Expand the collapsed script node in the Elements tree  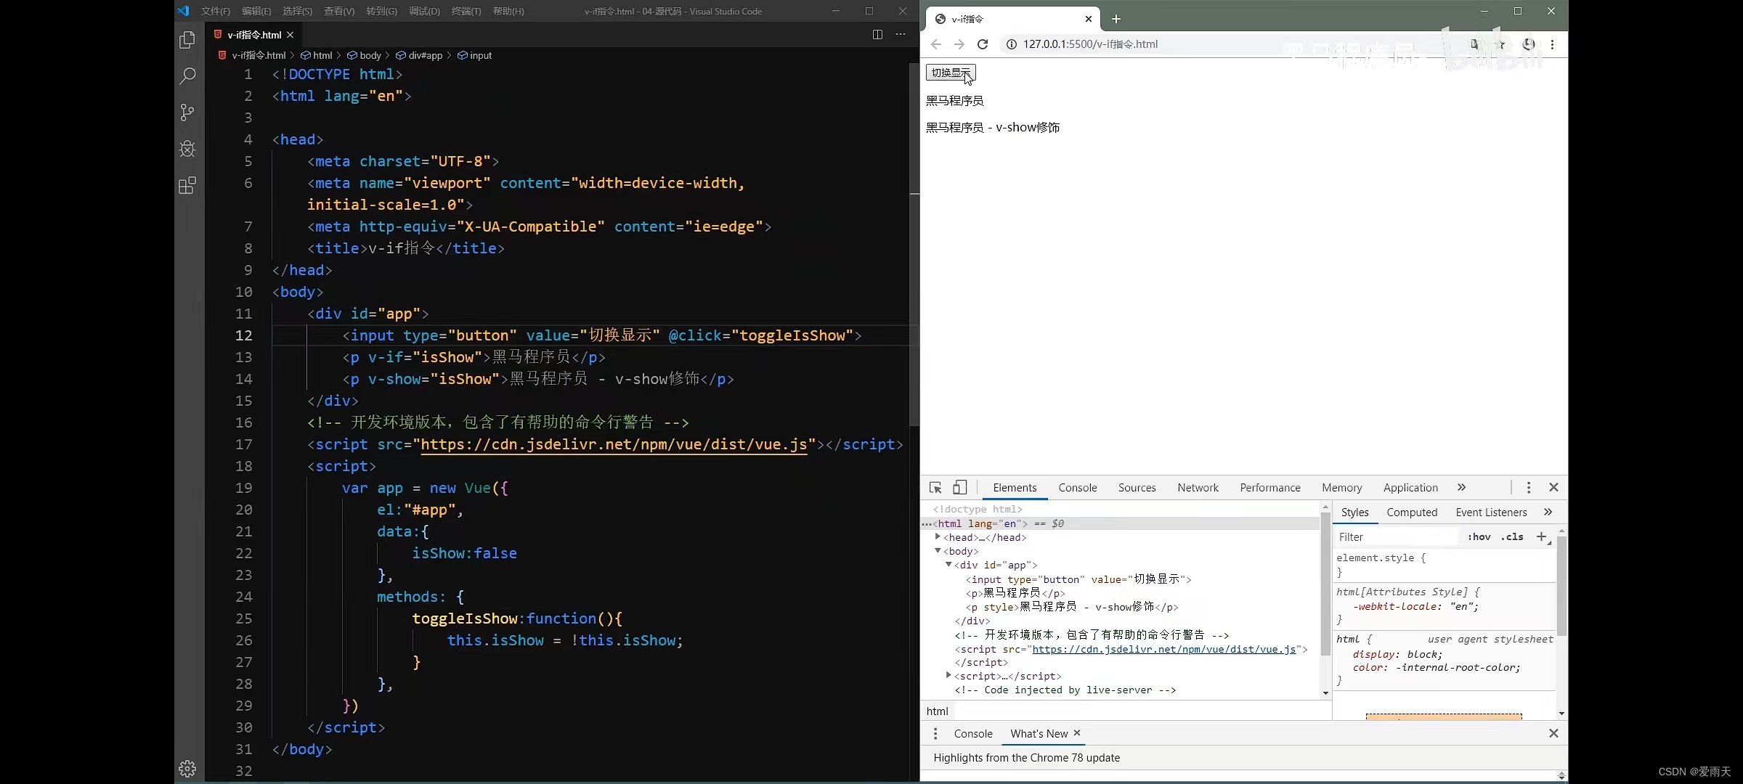pos(948,676)
